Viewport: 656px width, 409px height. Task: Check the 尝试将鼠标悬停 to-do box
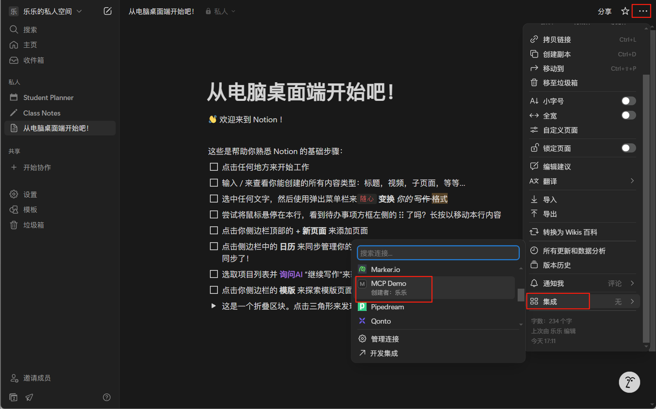(x=214, y=214)
